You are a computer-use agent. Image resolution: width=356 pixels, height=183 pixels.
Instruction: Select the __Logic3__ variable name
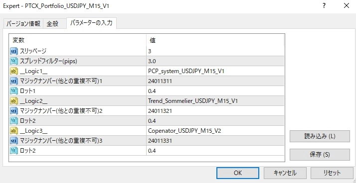point(33,131)
